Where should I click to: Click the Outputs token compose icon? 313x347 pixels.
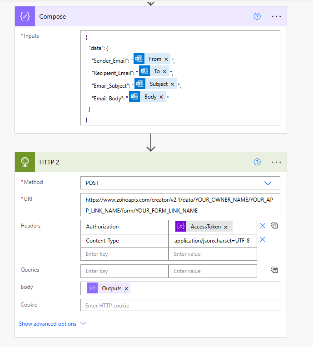click(92, 288)
